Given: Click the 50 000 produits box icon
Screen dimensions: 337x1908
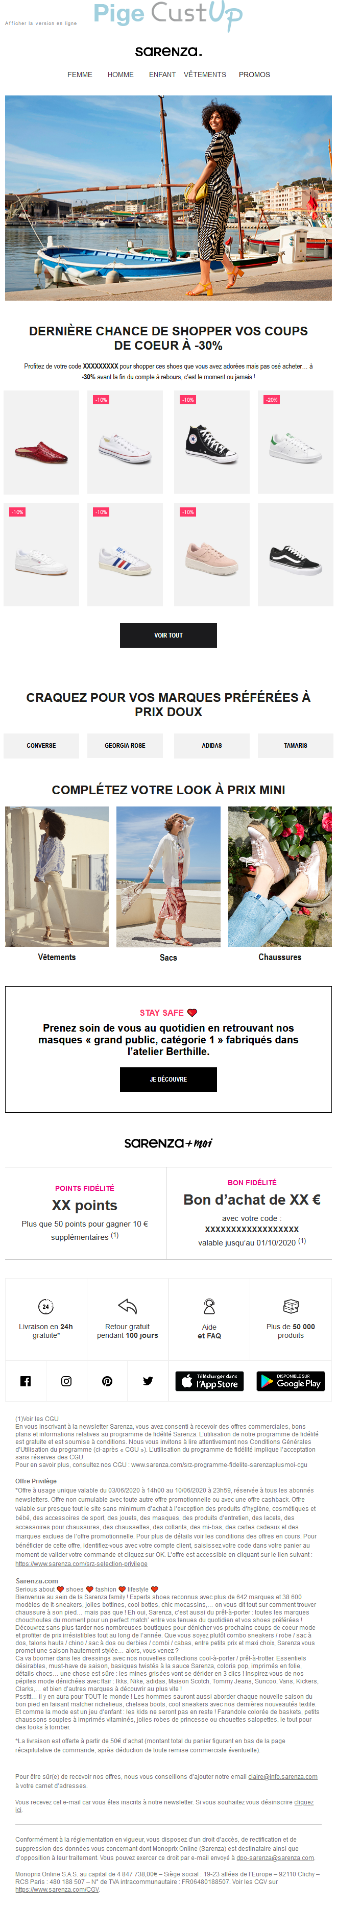Looking at the screenshot, I should [291, 1305].
